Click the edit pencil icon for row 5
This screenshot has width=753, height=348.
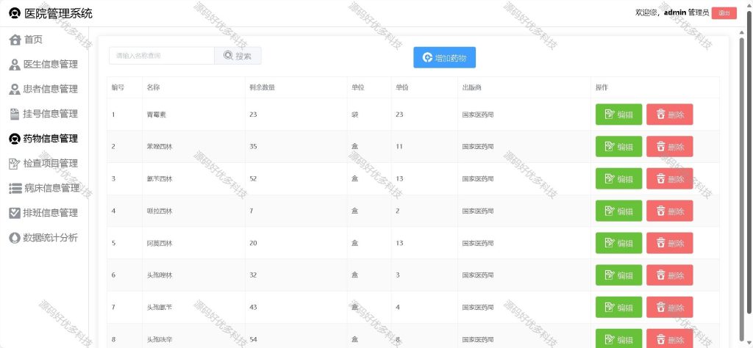click(x=610, y=242)
